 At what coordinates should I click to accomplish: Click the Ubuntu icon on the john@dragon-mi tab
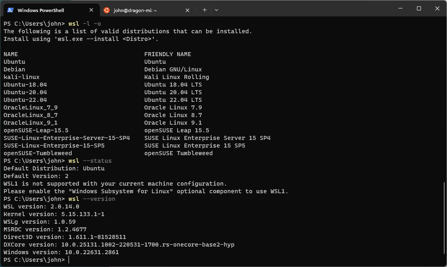point(107,10)
